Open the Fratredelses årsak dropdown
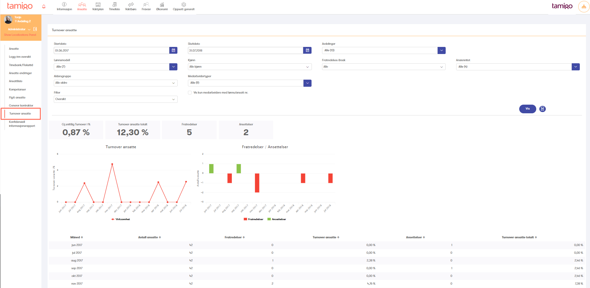Viewport: 590px width, 288px height. tap(384, 67)
